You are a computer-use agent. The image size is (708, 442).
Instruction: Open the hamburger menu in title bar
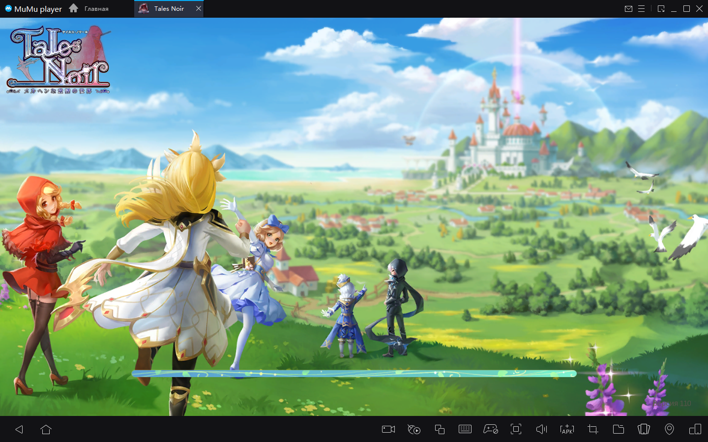[642, 9]
